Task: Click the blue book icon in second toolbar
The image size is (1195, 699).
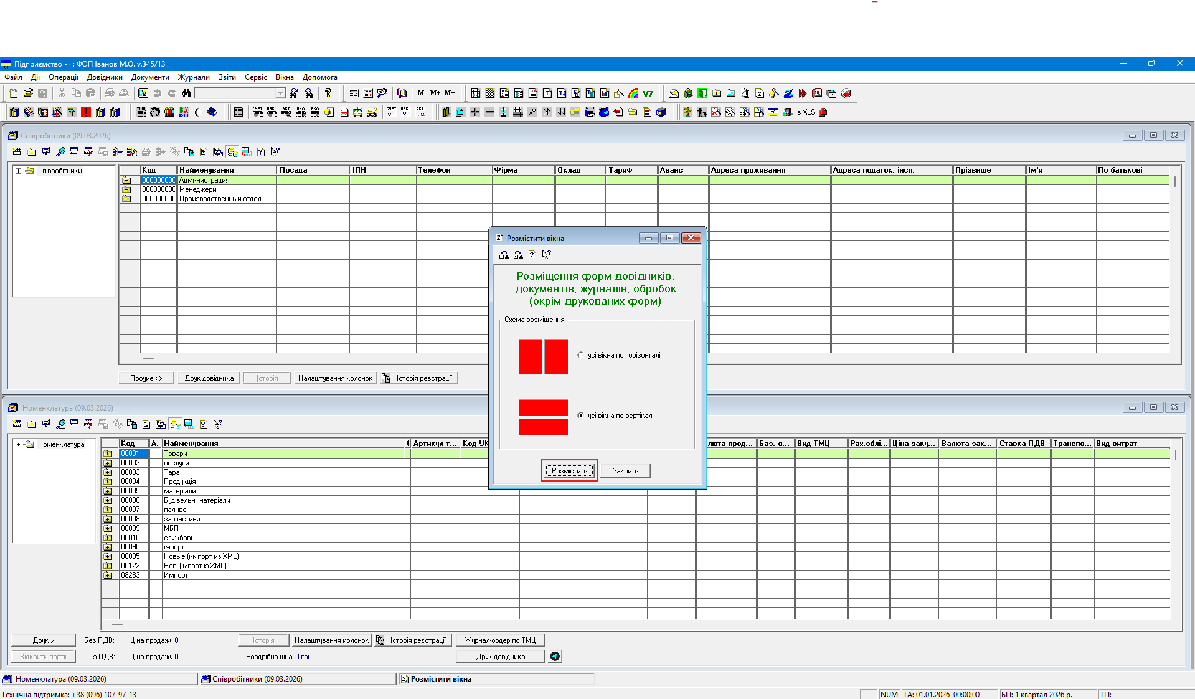Action: click(212, 112)
